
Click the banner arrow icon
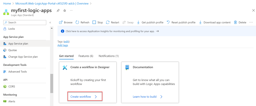pyautogui.click(x=157, y=31)
